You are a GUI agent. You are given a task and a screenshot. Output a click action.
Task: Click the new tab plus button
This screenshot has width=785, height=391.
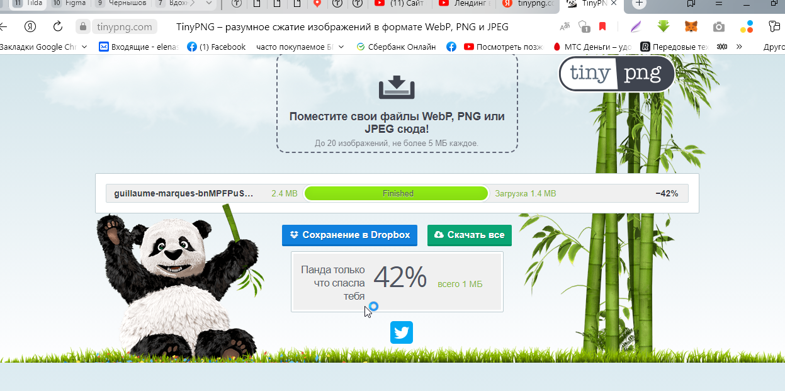click(x=639, y=3)
